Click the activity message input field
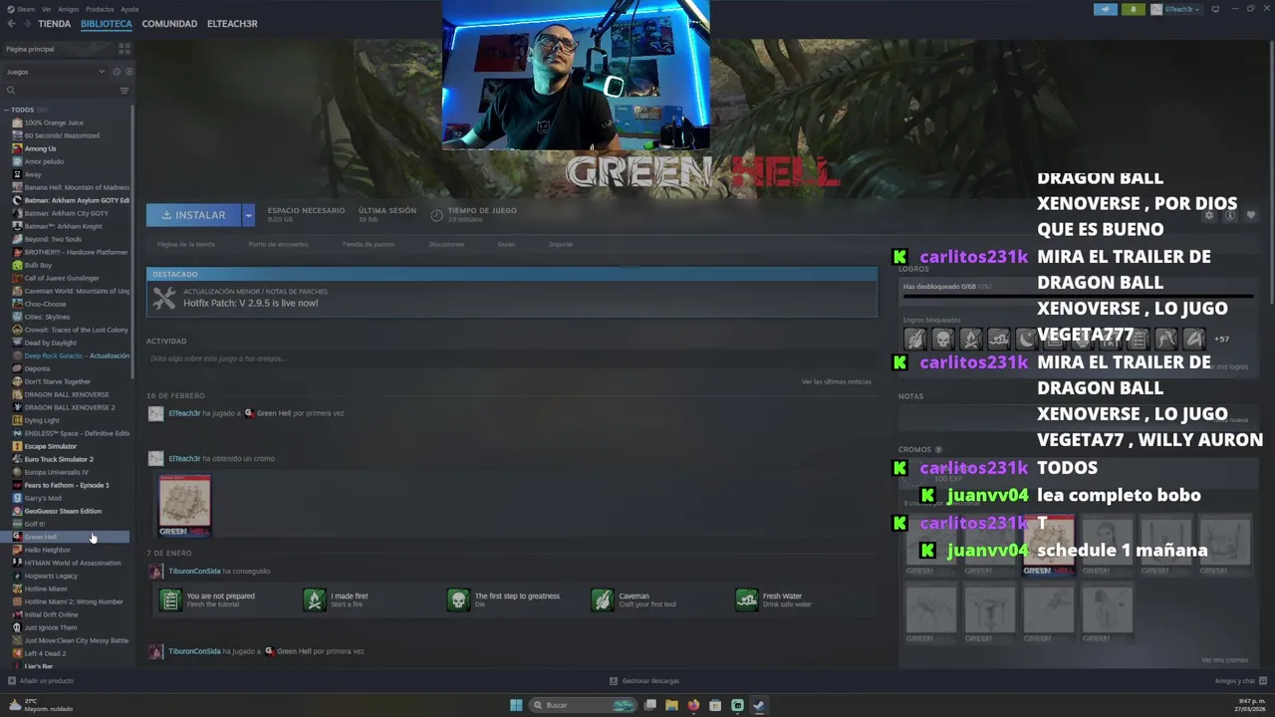Viewport: 1275px width, 717px height. coord(511,358)
